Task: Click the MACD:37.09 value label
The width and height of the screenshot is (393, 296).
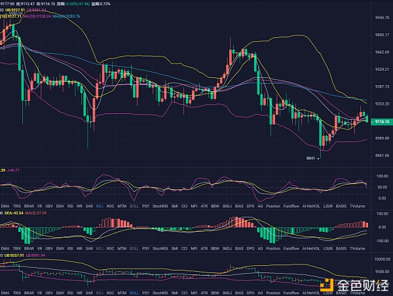Action: (36, 213)
